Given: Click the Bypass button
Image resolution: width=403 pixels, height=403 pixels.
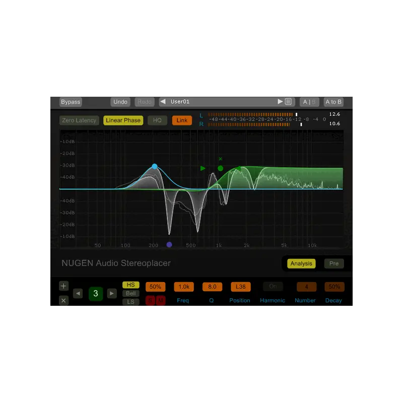Looking at the screenshot, I should pos(71,102).
